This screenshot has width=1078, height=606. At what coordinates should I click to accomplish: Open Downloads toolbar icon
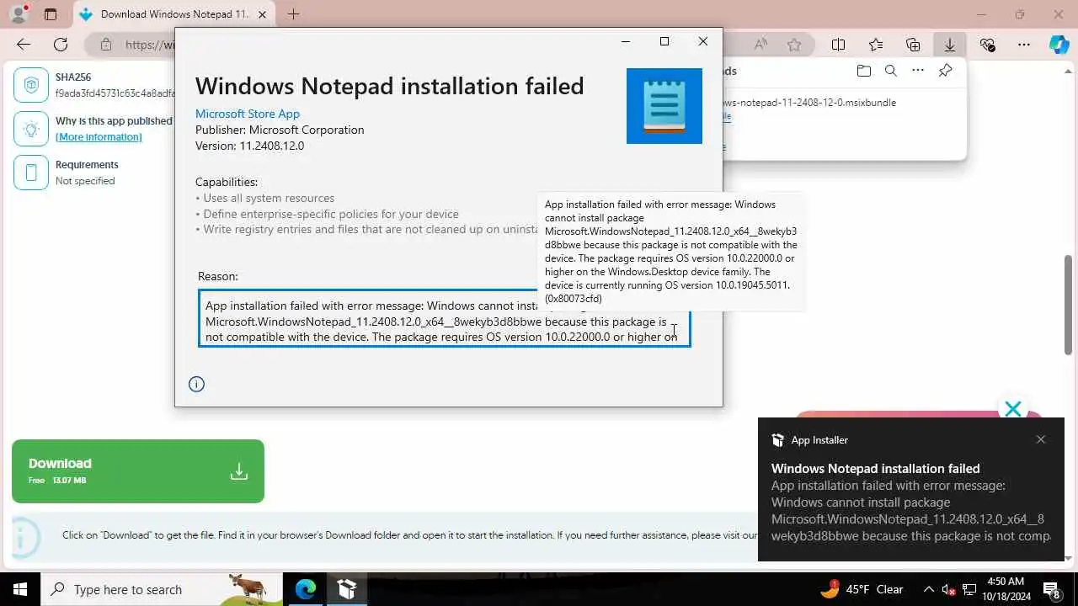point(950,45)
